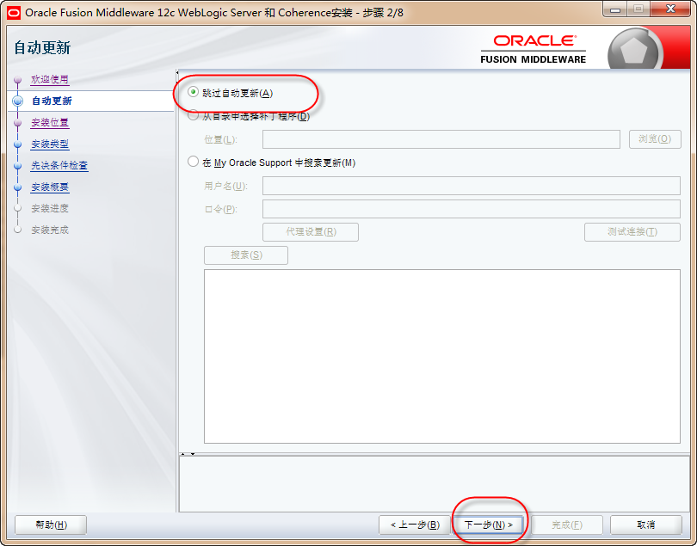Click the 安装进度 step label

click(50, 208)
